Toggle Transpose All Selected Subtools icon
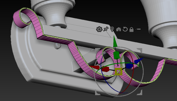The image size is (177, 101). (138, 29)
